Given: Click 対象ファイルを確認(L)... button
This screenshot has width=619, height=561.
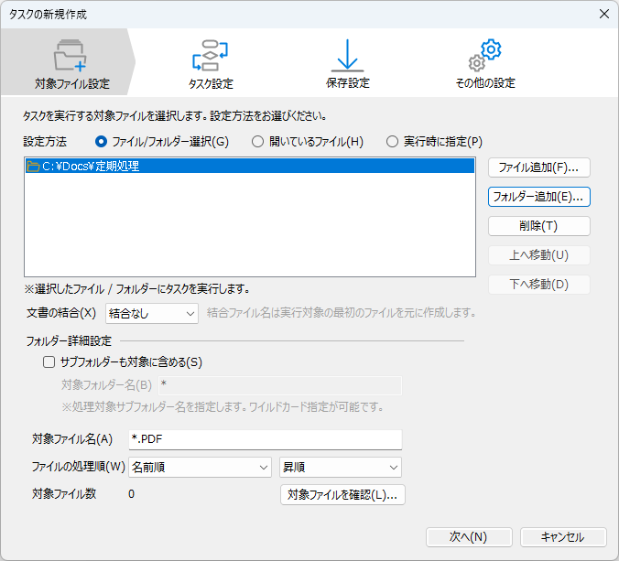Looking at the screenshot, I should point(342,495).
